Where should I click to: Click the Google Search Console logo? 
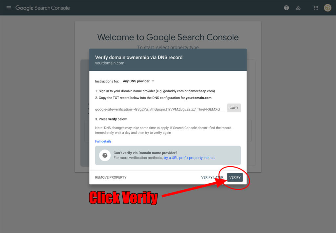click(43, 8)
